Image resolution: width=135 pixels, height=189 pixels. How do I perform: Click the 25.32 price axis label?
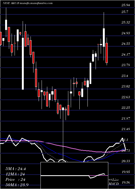pos(126,22)
